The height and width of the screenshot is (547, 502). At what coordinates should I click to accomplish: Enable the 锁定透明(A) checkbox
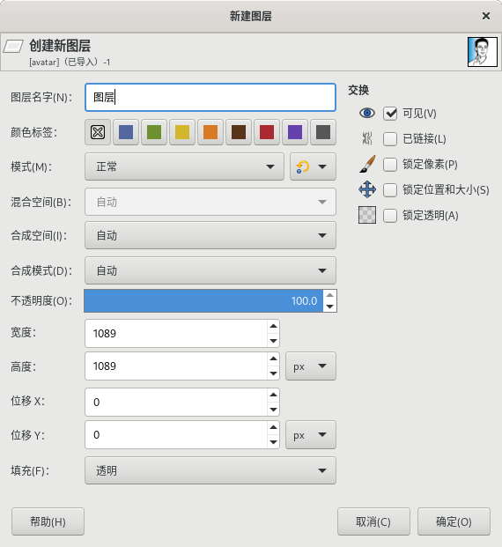click(390, 215)
